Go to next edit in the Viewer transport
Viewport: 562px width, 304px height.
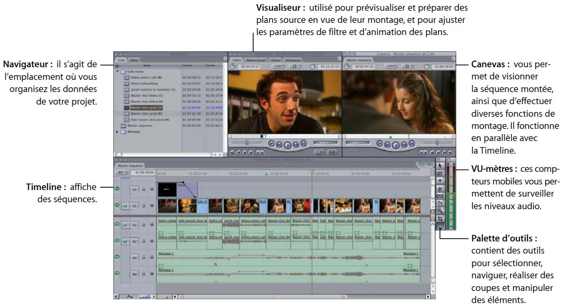304,144
